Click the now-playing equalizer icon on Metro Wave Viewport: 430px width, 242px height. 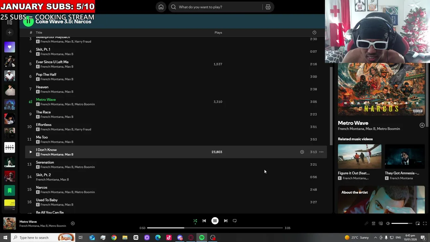[x=30, y=102]
